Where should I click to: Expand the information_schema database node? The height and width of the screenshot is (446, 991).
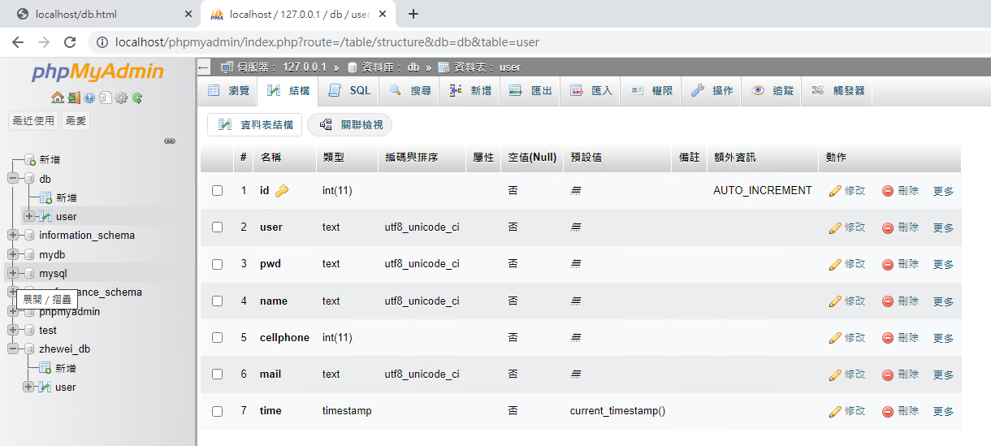click(13, 236)
